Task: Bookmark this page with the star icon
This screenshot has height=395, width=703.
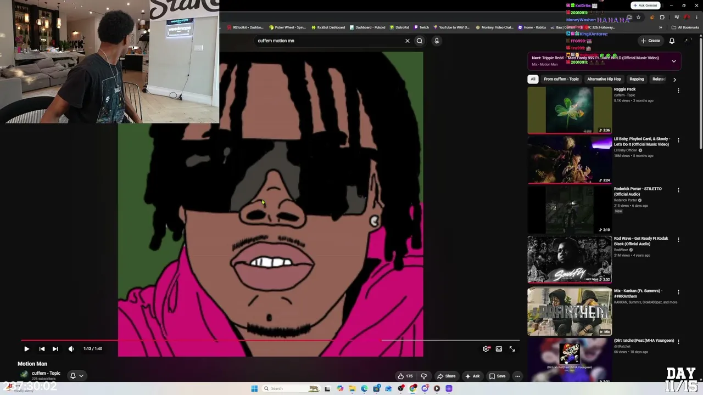Action: click(x=638, y=18)
